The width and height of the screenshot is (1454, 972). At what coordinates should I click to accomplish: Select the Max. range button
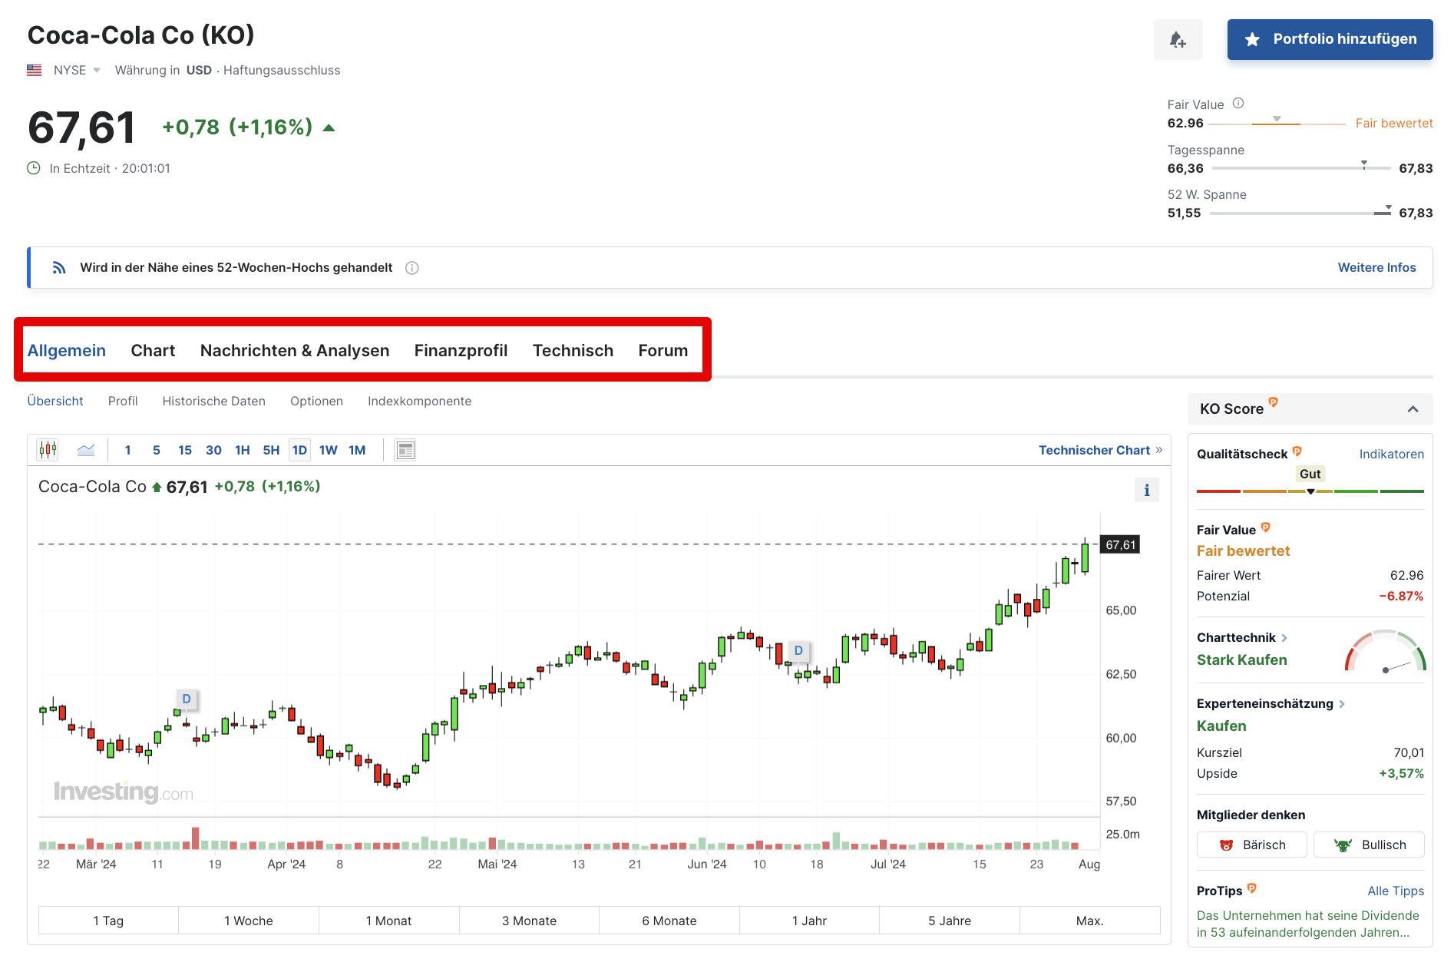tap(1090, 921)
